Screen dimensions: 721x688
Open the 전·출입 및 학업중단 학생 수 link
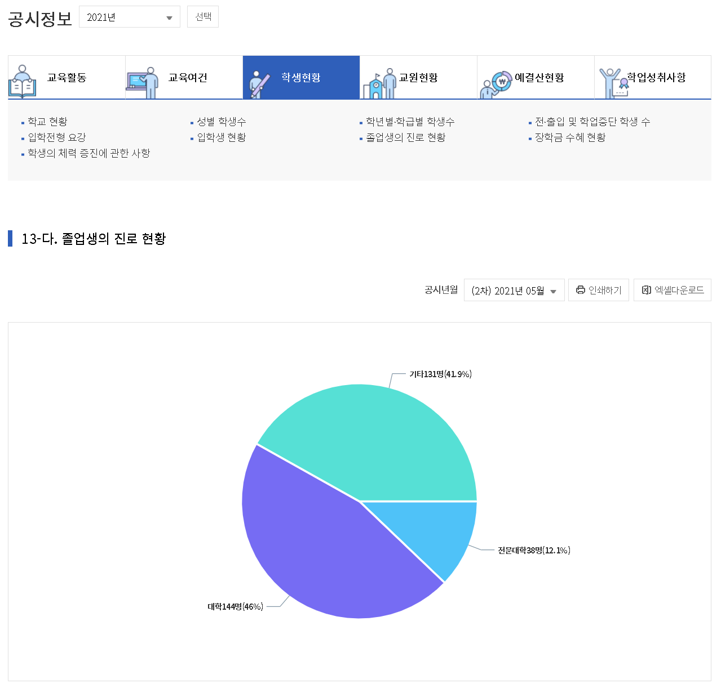[x=592, y=122]
